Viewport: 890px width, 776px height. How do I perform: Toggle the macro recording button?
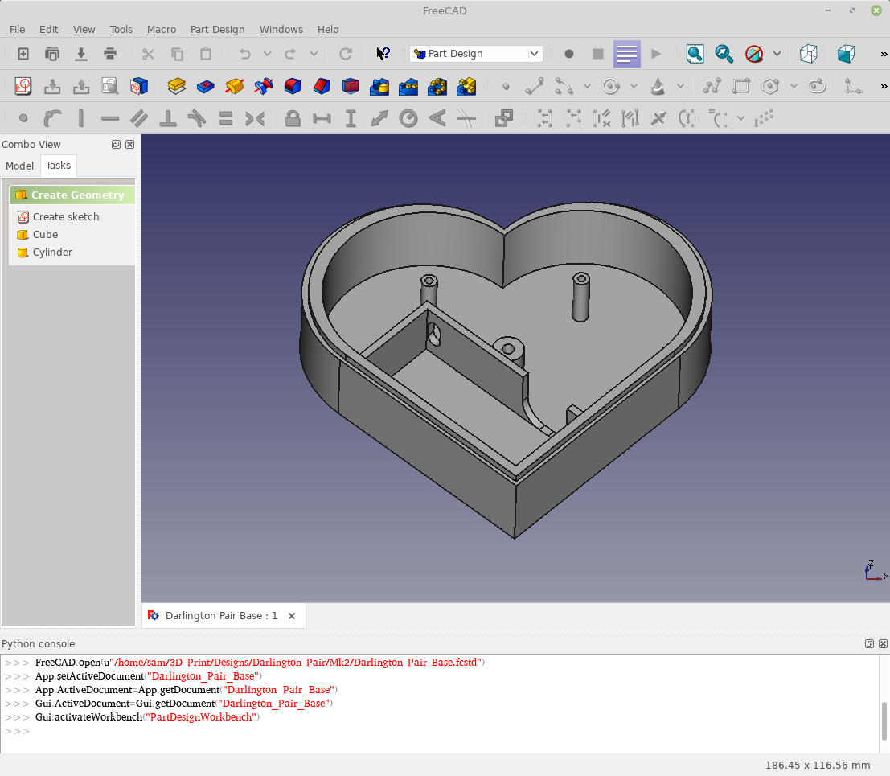click(x=568, y=54)
